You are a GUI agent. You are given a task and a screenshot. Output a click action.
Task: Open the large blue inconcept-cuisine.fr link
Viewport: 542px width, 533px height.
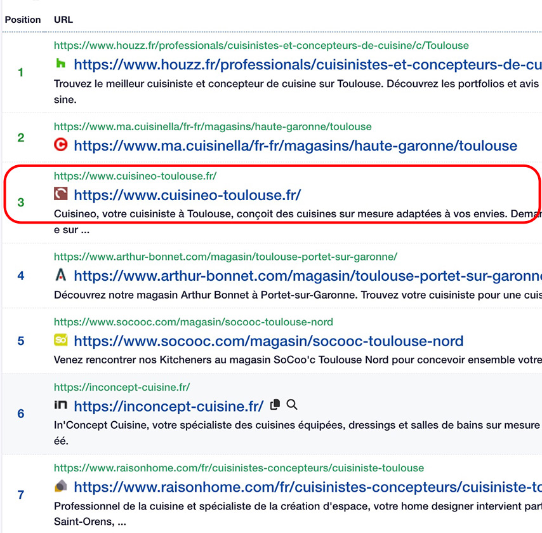coord(169,407)
